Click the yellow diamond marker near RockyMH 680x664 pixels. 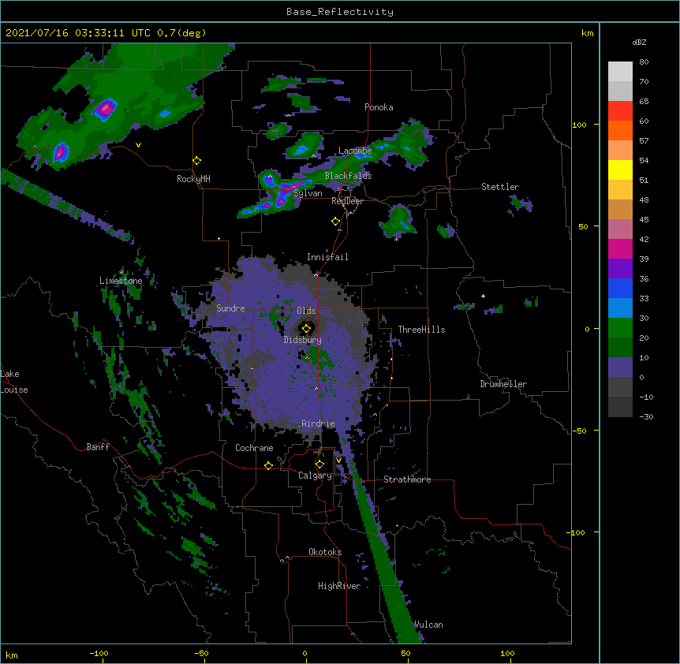point(196,161)
